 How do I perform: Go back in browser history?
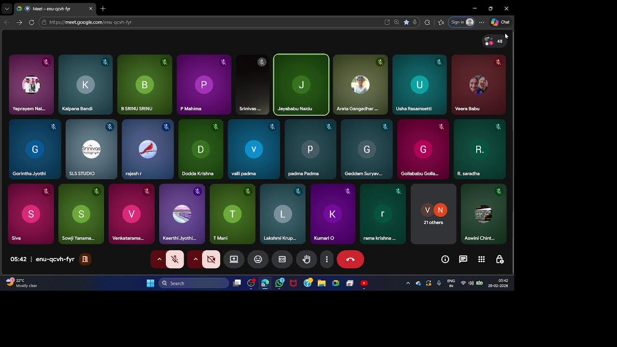(x=7, y=22)
